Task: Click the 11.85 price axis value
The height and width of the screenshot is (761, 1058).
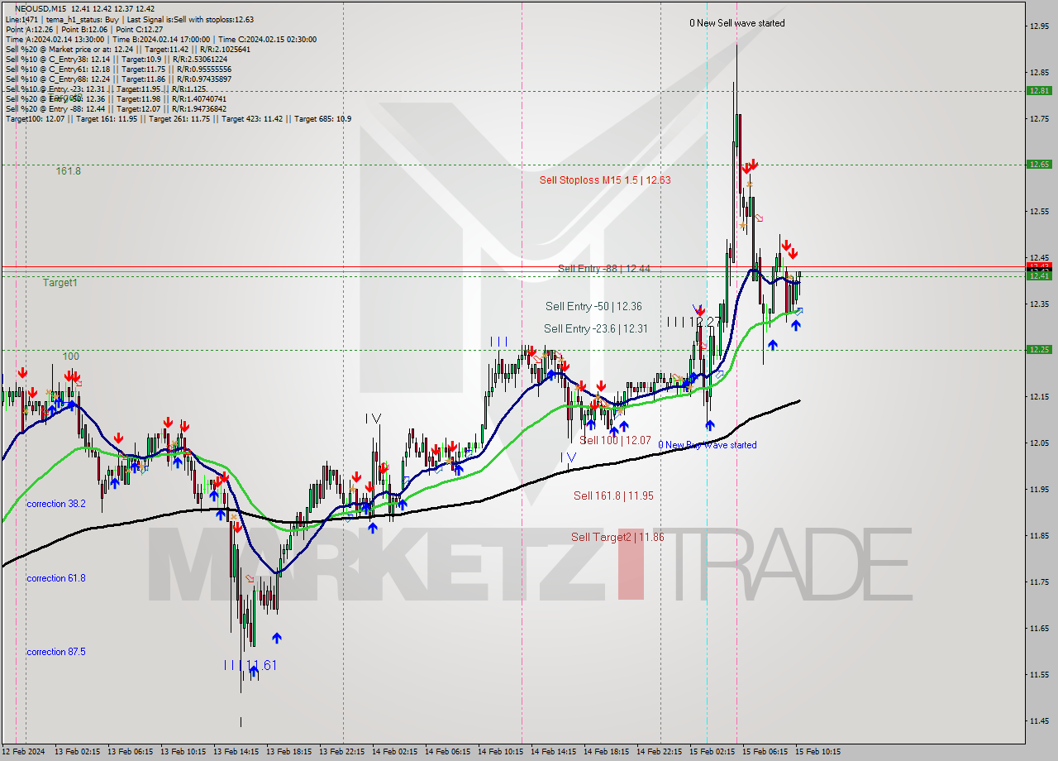Action: click(x=1039, y=535)
